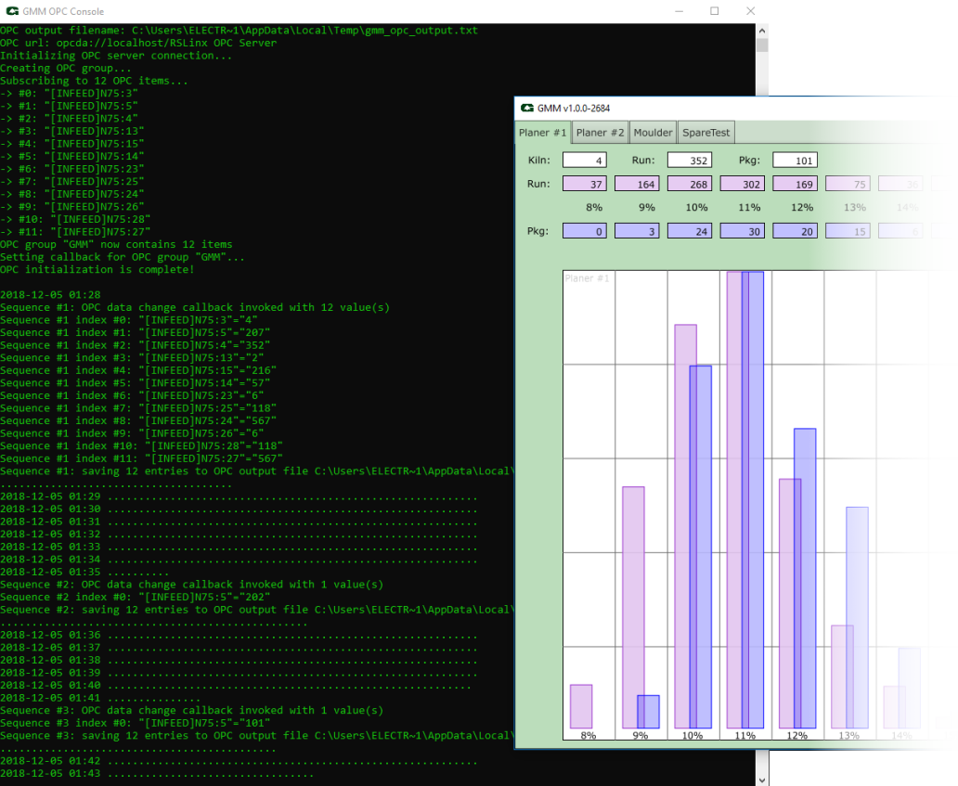Click the Run row value 268
Screen dimensions: 958x786
coord(689,184)
